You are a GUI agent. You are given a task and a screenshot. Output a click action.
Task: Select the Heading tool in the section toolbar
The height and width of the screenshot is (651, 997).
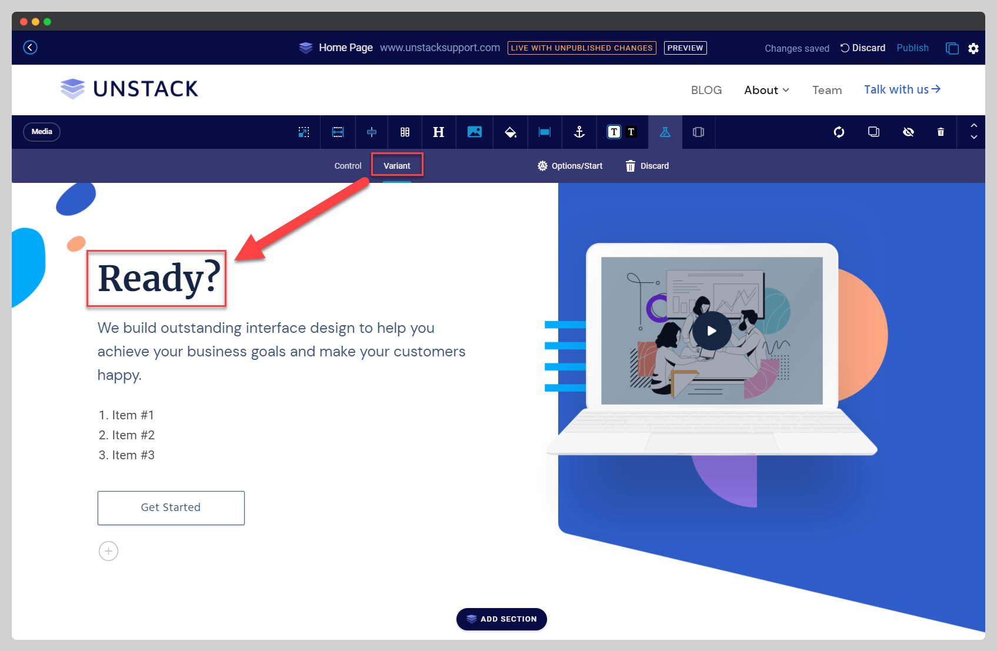pos(439,132)
